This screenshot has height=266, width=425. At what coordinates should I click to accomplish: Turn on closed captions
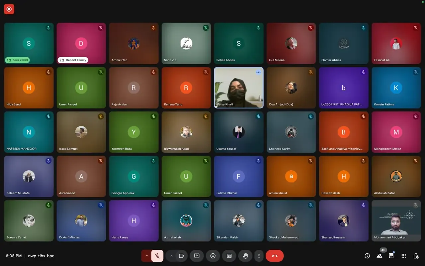[229, 256]
